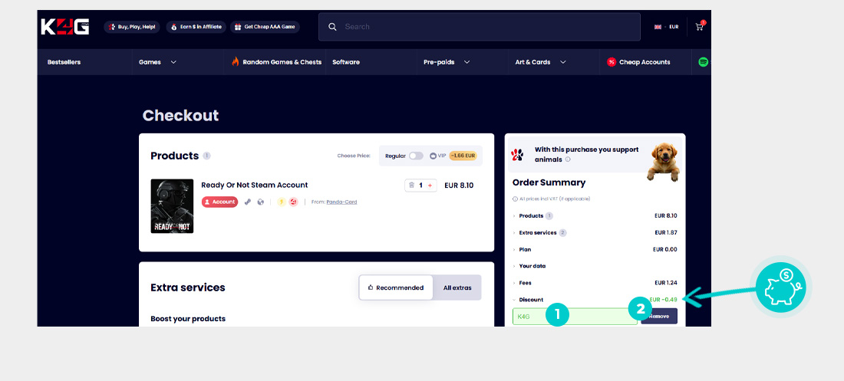Open the Panda-Card seller link
The image size is (844, 381).
[341, 202]
